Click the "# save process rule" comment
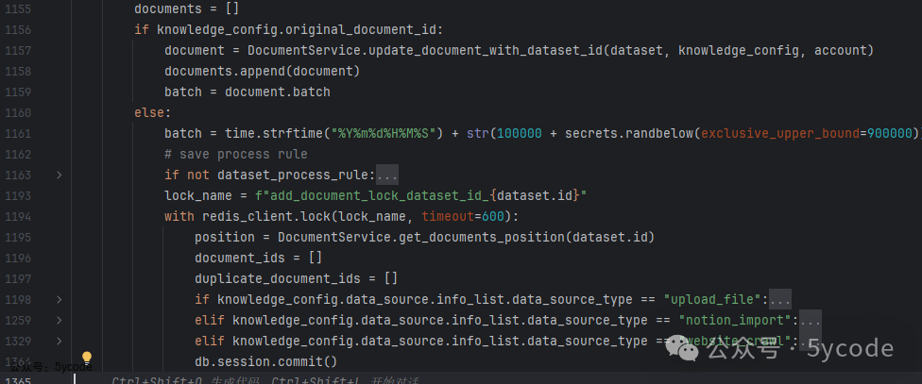The height and width of the screenshot is (384, 922). point(235,155)
